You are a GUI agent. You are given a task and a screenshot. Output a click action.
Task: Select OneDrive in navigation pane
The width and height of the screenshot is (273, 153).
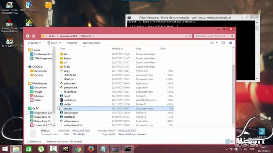click(x=35, y=67)
